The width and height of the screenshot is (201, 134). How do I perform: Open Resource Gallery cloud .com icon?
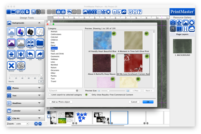click(192, 29)
